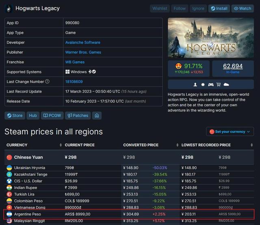
Task: Click the shopping cart feature icon
Action: 218,84
